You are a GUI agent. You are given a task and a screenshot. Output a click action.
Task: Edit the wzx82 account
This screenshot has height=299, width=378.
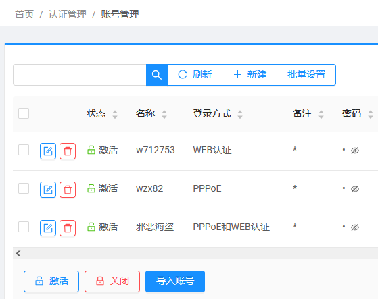pos(48,190)
